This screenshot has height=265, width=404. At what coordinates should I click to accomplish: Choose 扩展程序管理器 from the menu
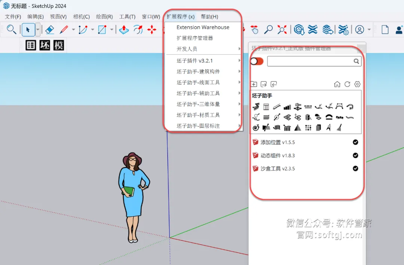click(203, 38)
